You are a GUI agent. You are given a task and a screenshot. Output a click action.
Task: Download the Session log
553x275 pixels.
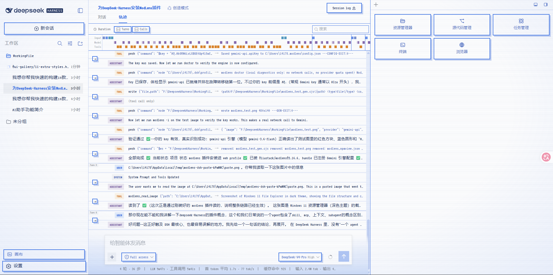click(344, 8)
